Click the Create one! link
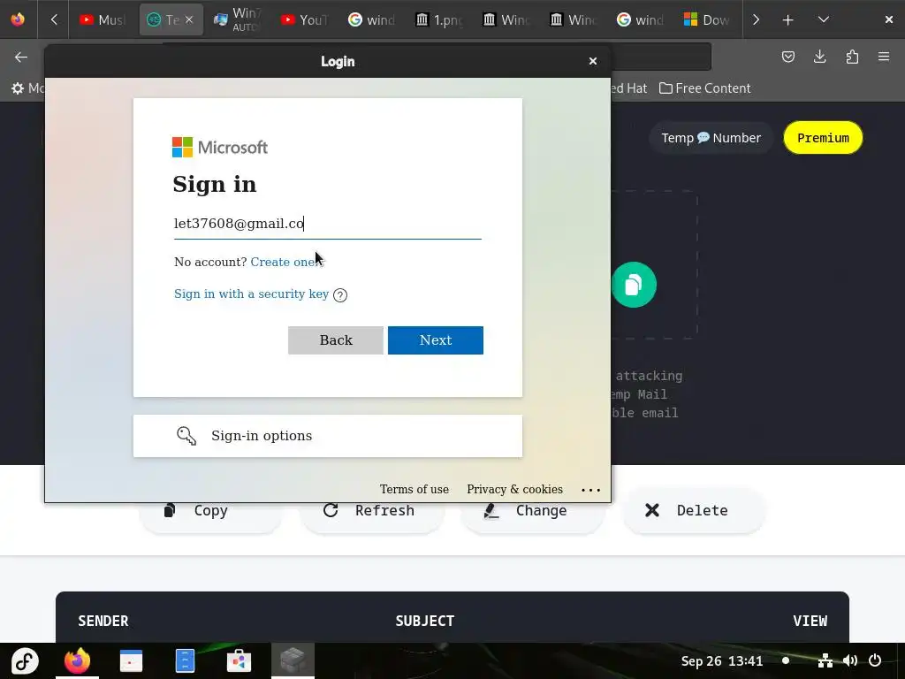 point(284,262)
